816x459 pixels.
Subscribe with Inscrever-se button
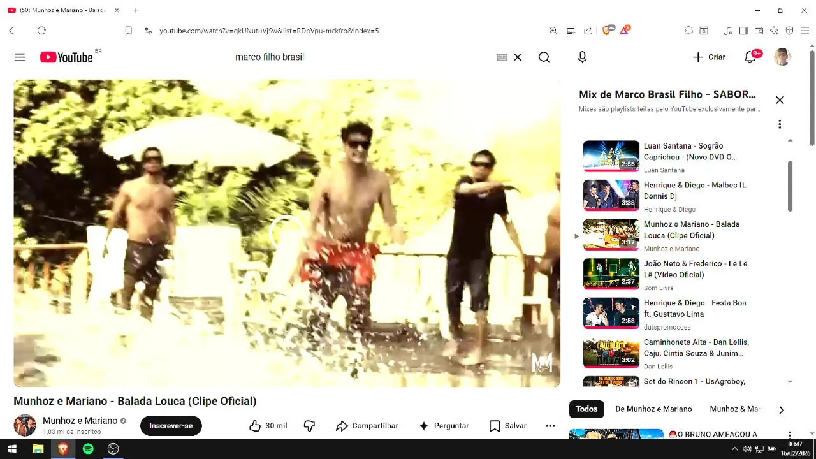coord(171,426)
